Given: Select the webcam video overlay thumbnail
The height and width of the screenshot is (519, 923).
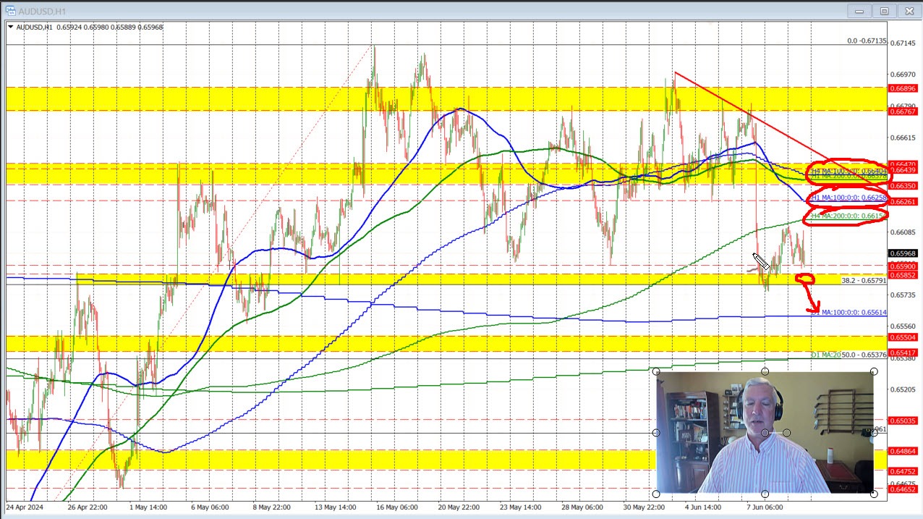Looking at the screenshot, I should [x=765, y=432].
